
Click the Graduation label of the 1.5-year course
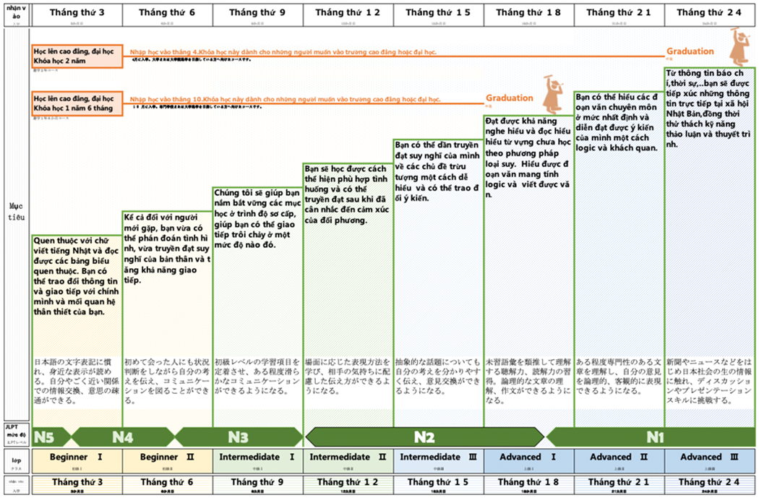(509, 98)
